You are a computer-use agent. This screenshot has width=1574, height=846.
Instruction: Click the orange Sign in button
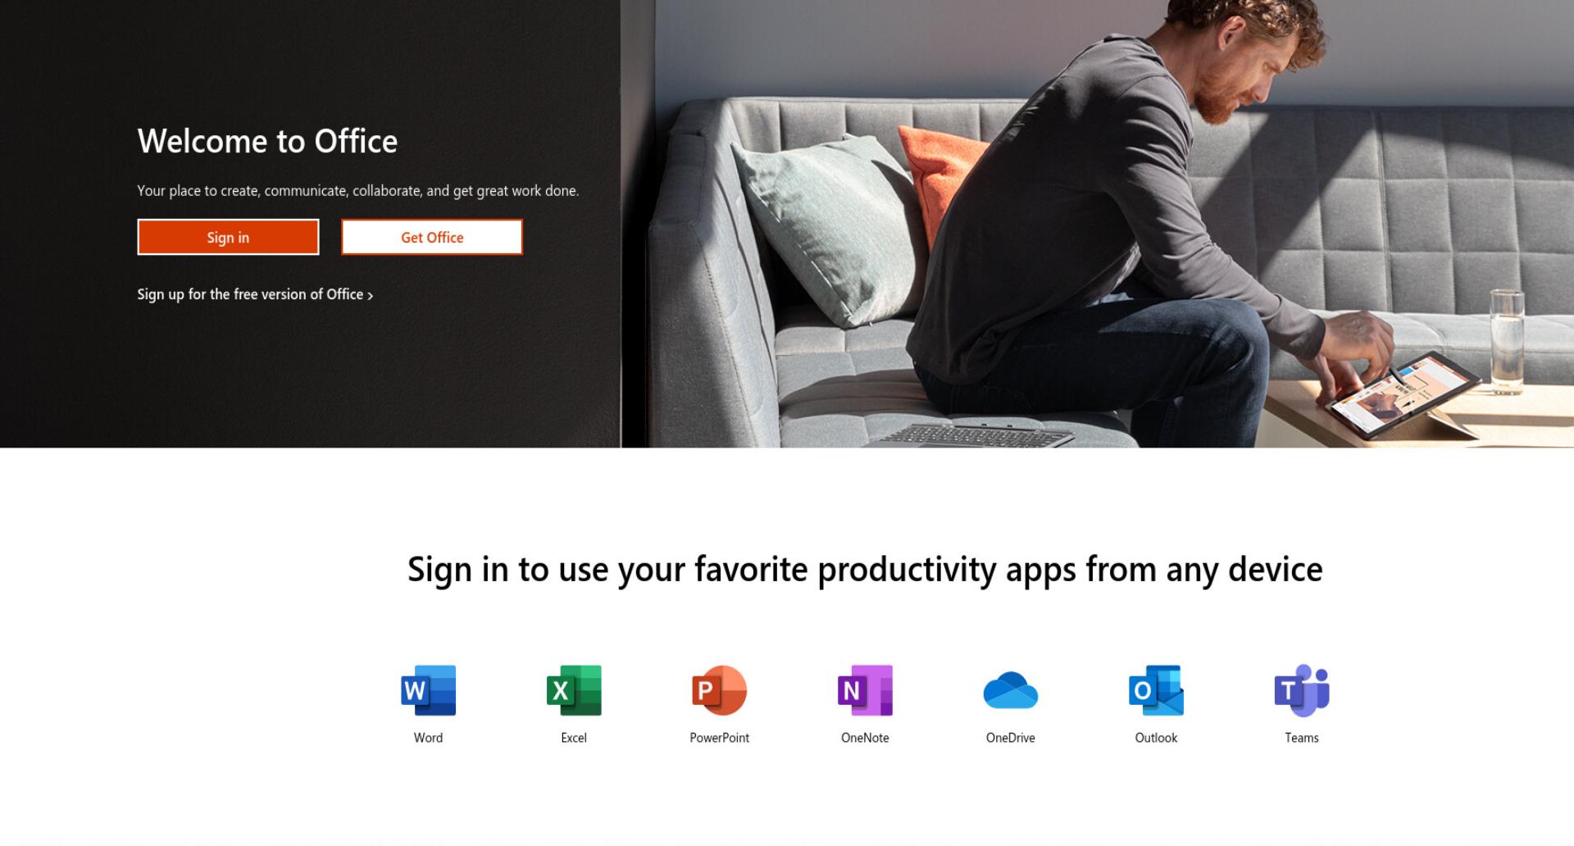228,237
